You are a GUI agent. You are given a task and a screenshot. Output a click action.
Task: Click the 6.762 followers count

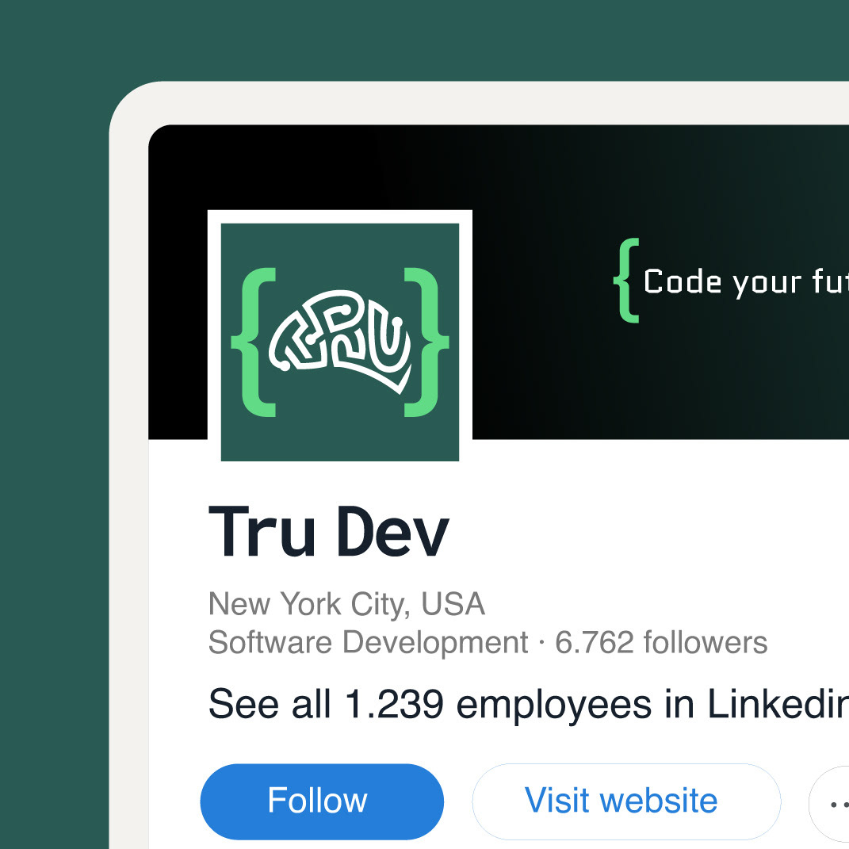[661, 642]
